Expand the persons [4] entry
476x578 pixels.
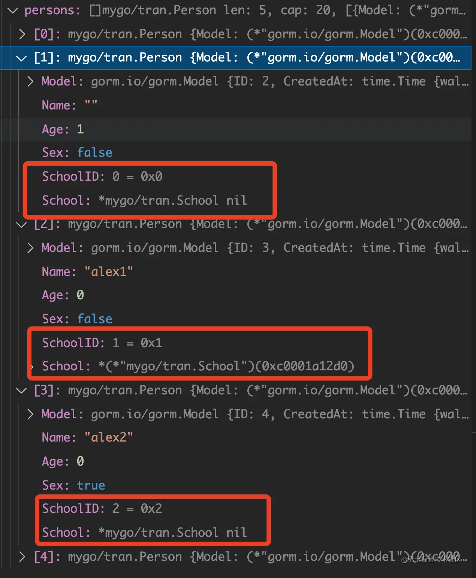coord(22,557)
